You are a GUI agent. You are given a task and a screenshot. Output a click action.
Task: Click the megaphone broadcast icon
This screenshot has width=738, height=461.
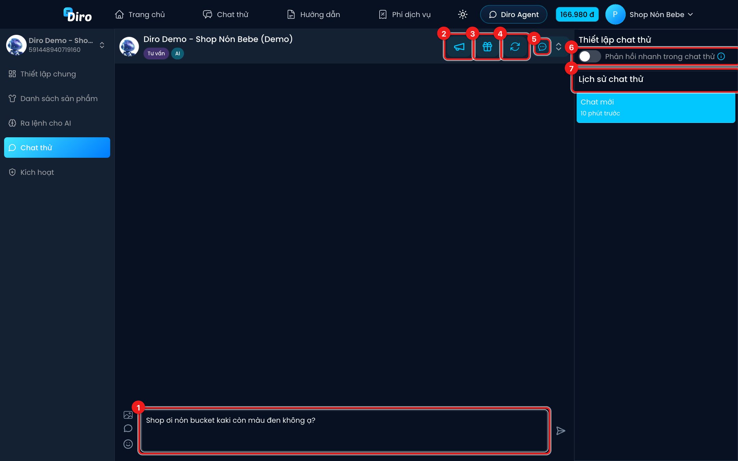coord(459,47)
